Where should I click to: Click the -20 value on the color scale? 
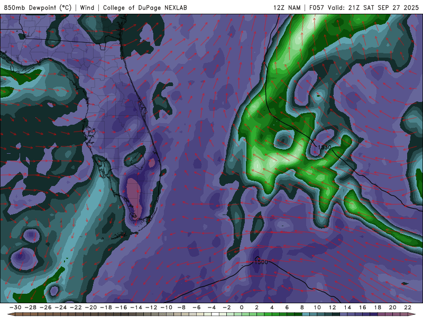(91, 307)
